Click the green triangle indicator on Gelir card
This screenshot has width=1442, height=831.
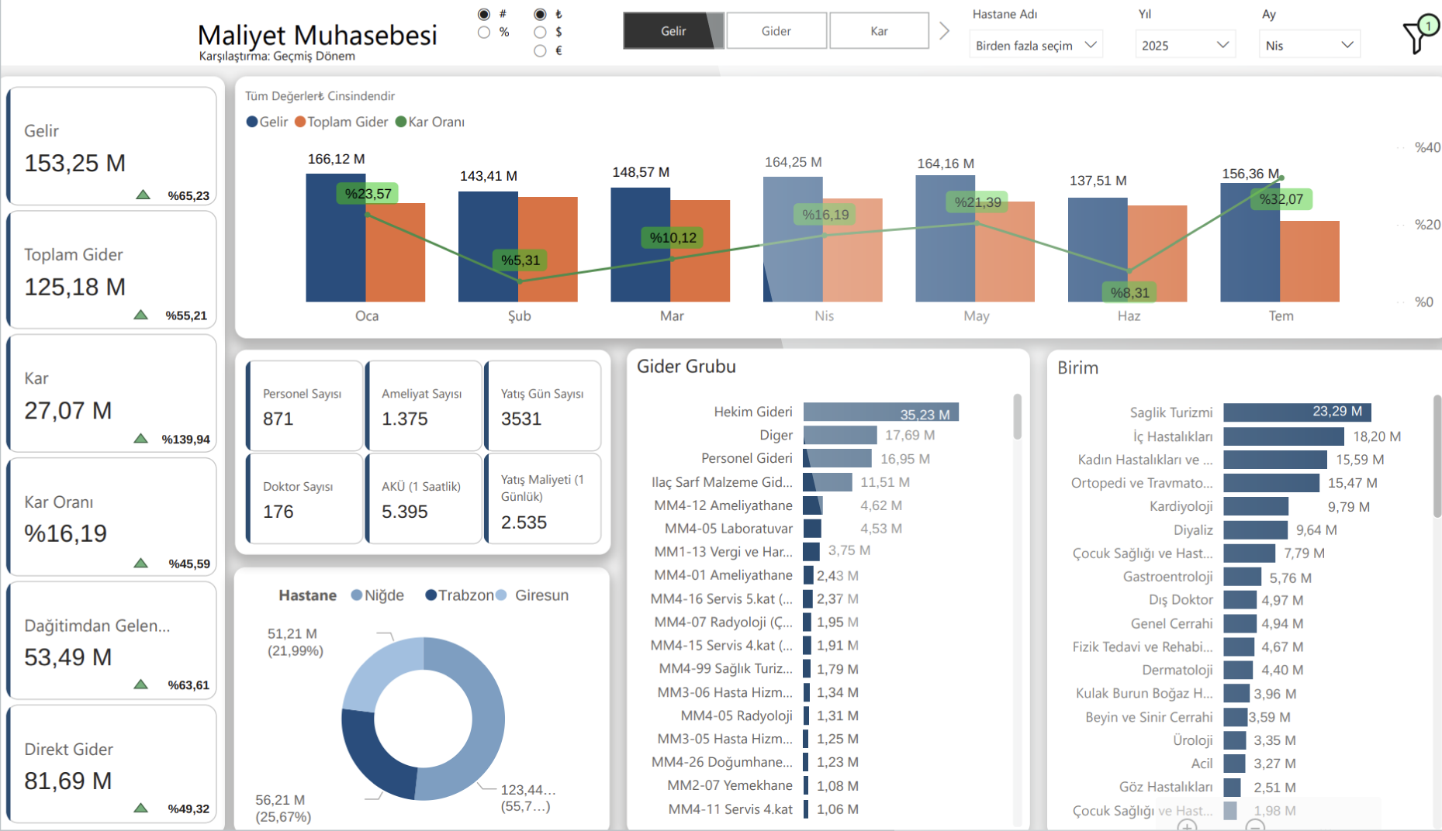click(143, 195)
